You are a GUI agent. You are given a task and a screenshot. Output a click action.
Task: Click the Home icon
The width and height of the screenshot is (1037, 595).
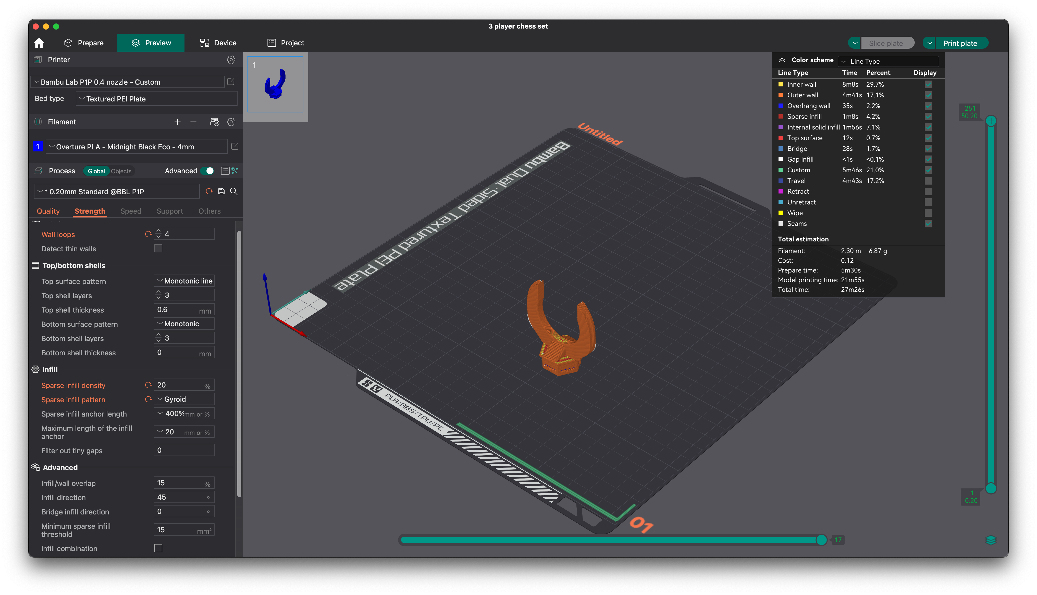click(39, 43)
